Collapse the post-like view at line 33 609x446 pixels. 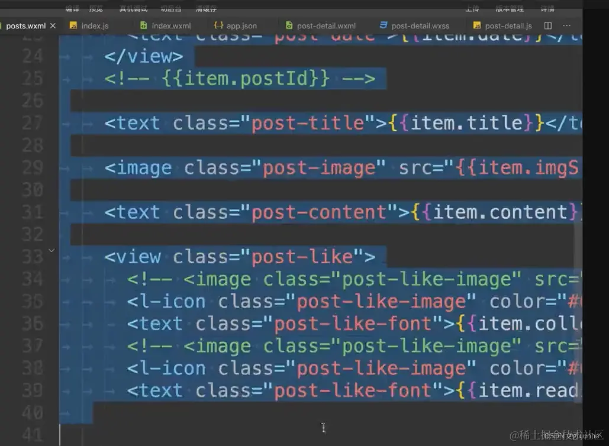click(51, 250)
